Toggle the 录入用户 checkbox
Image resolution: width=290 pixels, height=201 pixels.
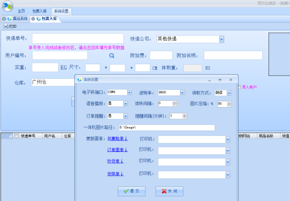tap(240, 87)
